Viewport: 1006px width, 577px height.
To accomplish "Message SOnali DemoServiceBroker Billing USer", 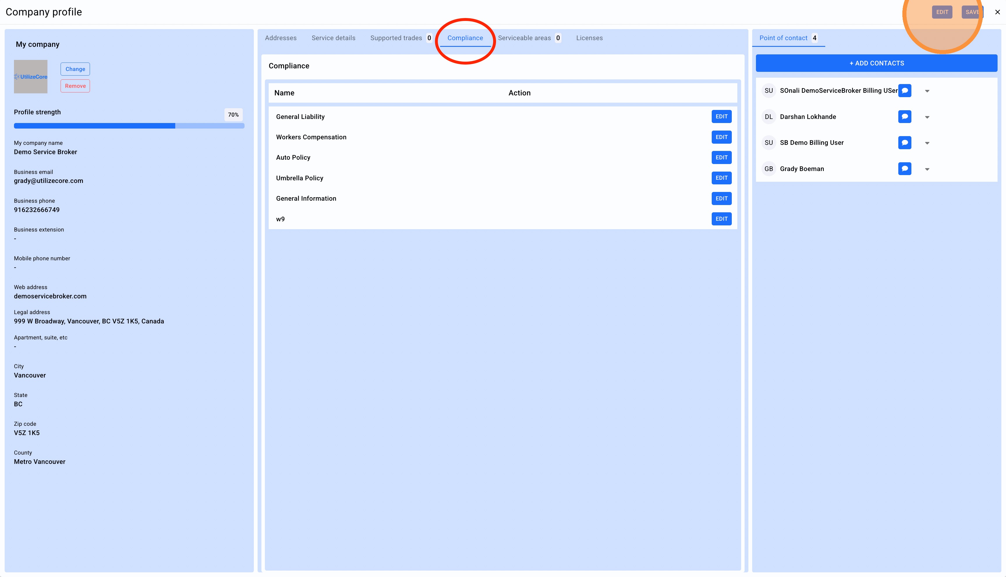I will pyautogui.click(x=904, y=91).
